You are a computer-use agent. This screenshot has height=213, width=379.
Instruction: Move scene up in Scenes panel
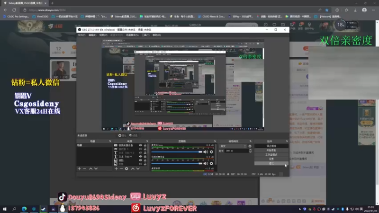click(x=90, y=169)
